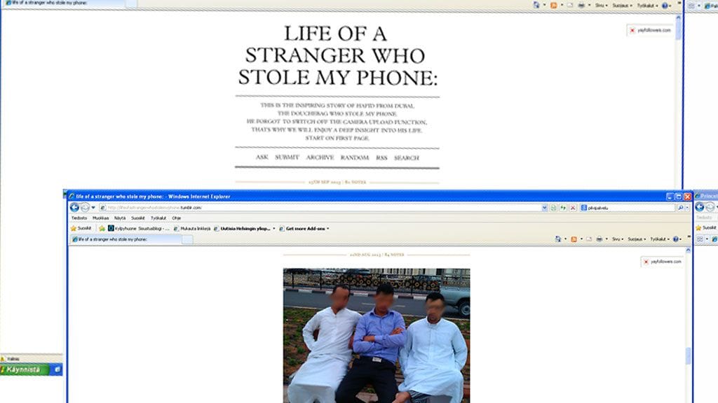The height and width of the screenshot is (403, 718).
Task: Open the Suosikit favorites star icon
Action: pos(76,227)
